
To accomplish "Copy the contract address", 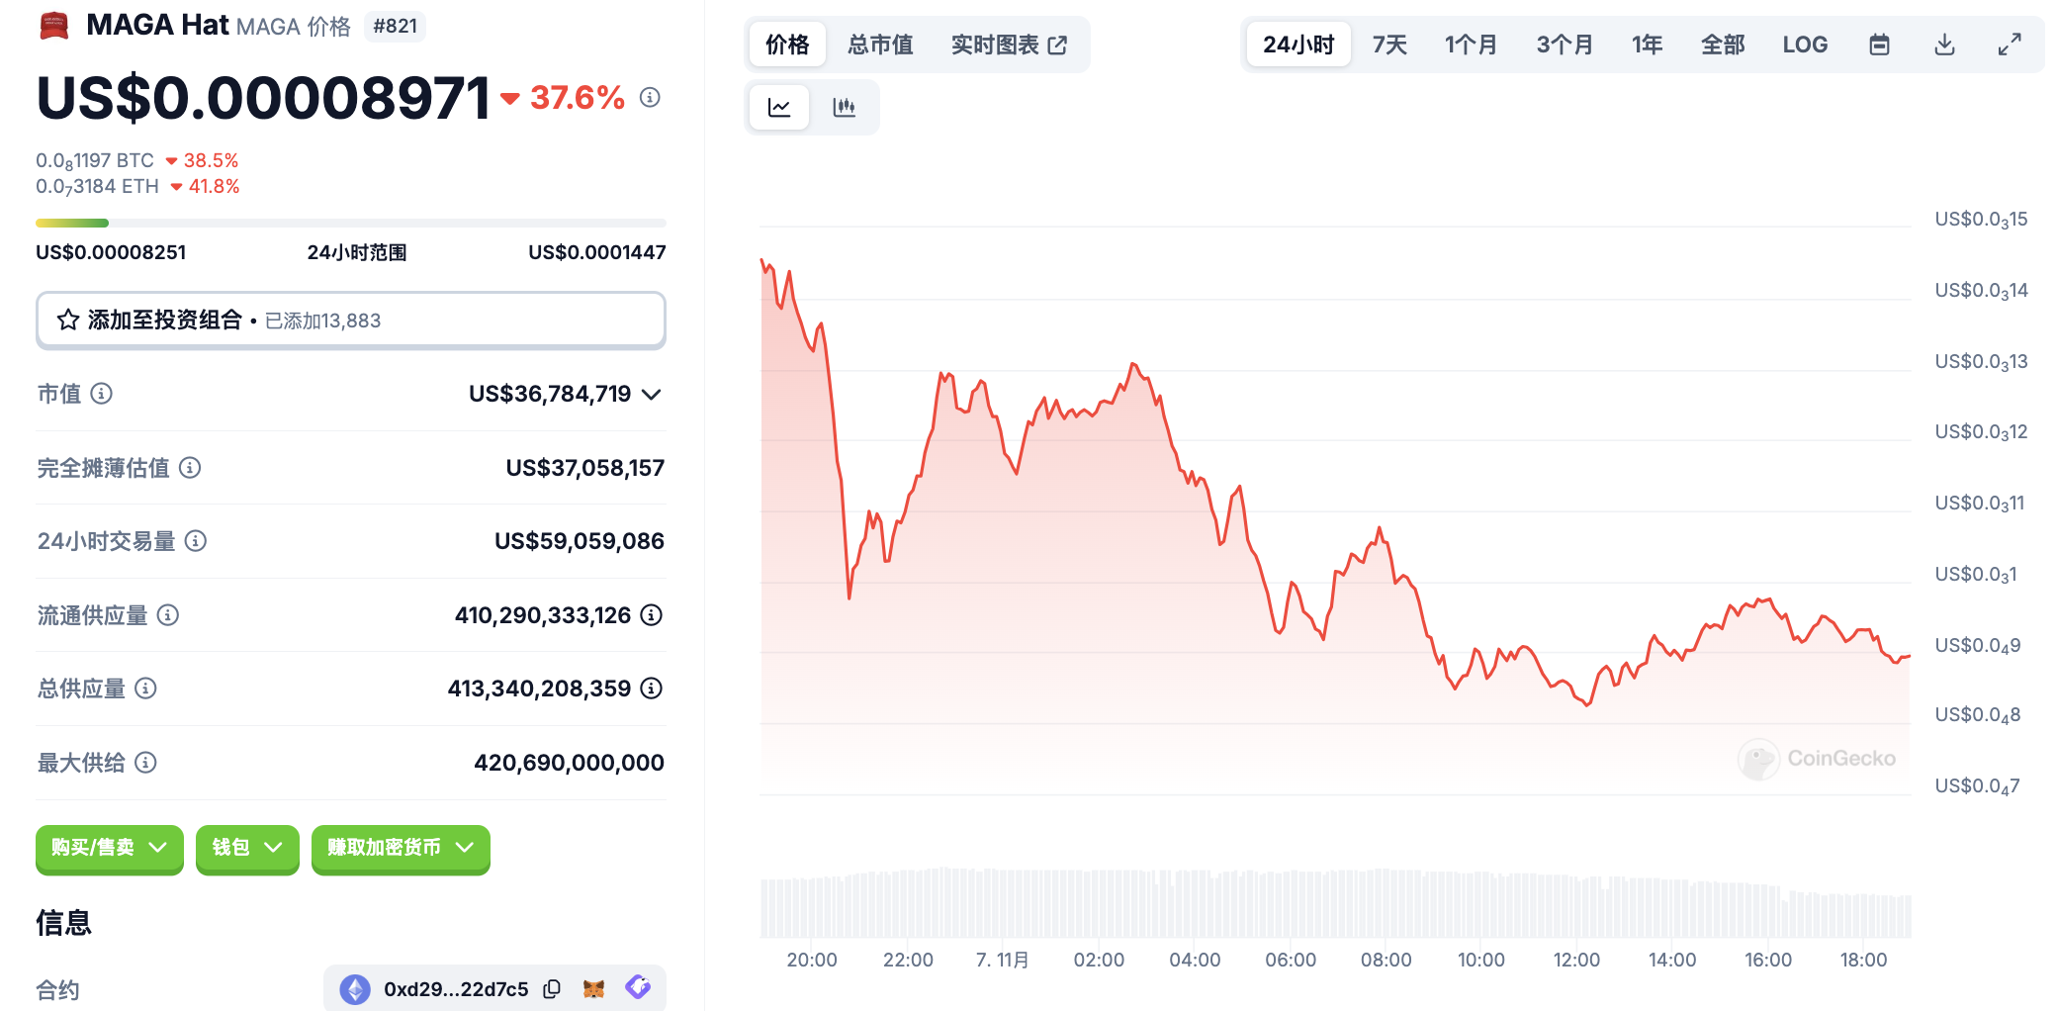I will coord(553,988).
